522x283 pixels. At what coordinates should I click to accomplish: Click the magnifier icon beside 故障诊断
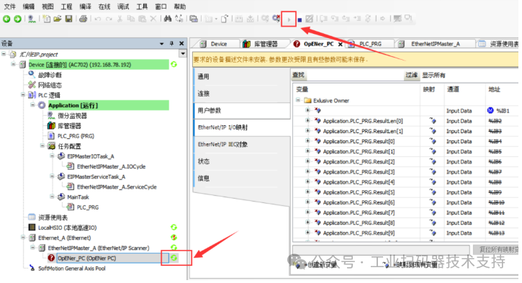[x=32, y=75]
